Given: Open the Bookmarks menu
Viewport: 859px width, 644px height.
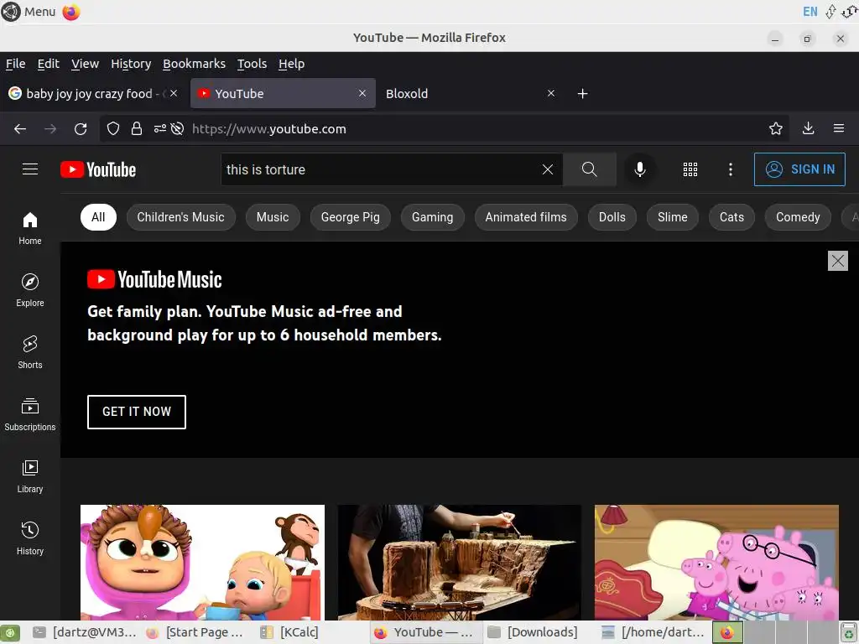Looking at the screenshot, I should click(194, 64).
